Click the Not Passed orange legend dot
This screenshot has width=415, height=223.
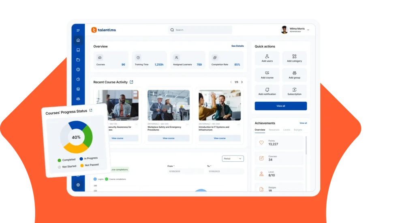coord(82,165)
